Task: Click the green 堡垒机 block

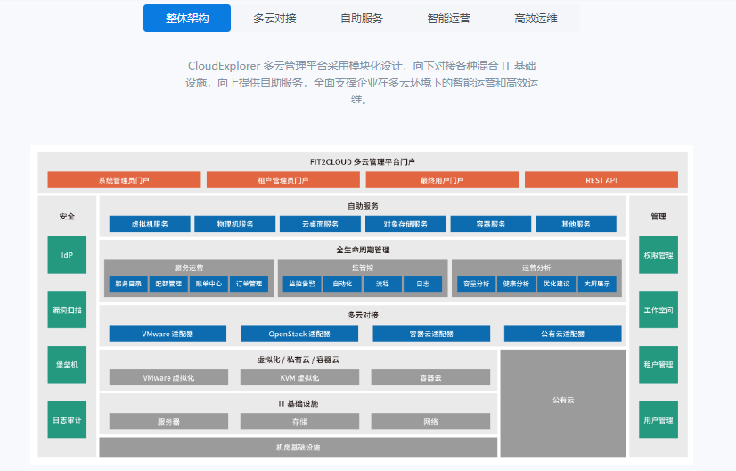Action: (x=67, y=364)
